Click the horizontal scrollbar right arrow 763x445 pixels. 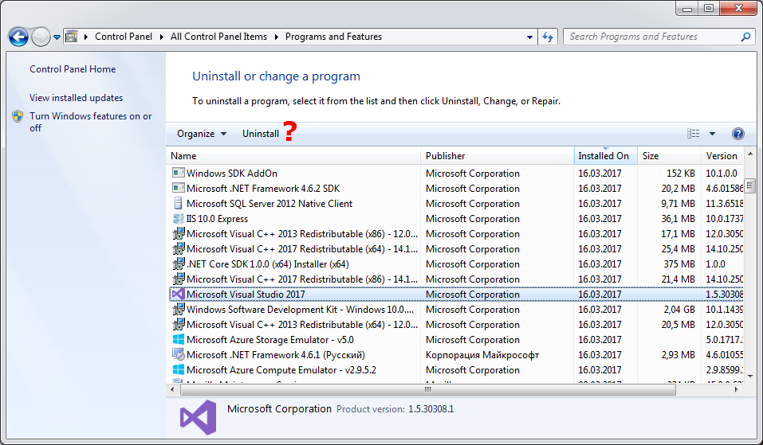(x=736, y=389)
